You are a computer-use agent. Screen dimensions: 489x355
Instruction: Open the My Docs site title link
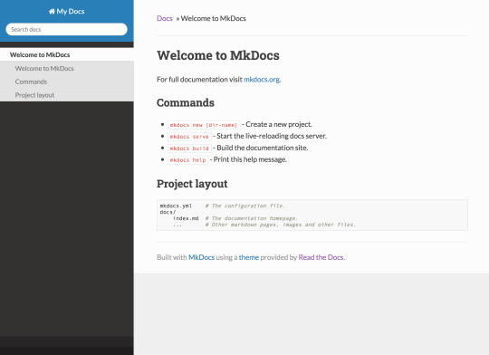(67, 12)
